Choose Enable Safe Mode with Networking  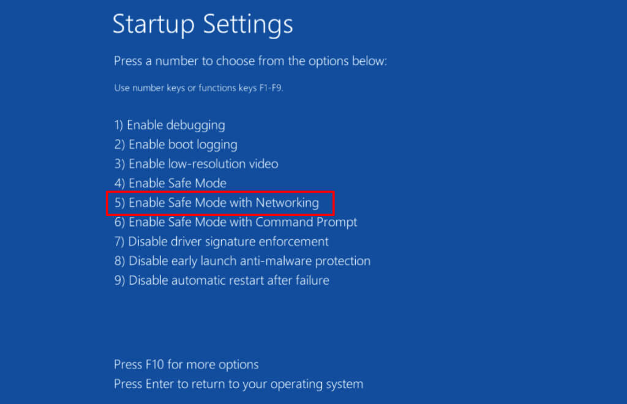[x=217, y=203]
